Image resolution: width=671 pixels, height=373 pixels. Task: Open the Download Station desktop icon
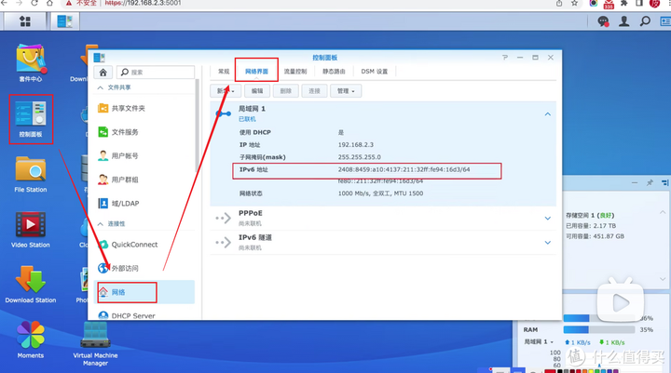click(31, 283)
